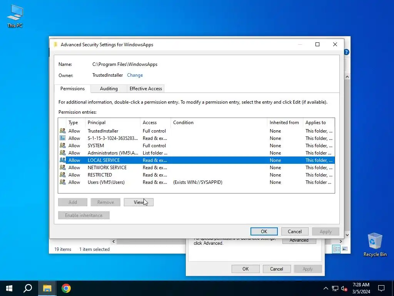Click the RESTRICTED row principal icon
This screenshot has height=296, width=394.
63,175
